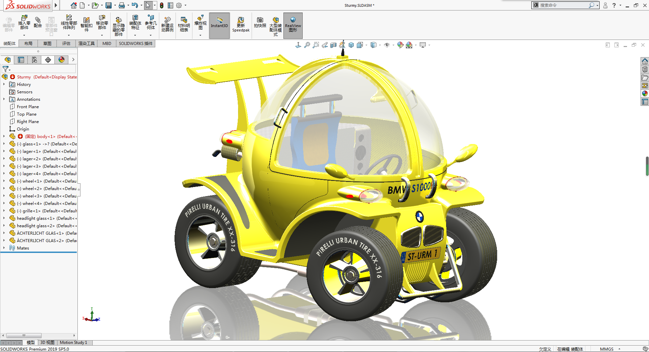The image size is (649, 352).
Task: Open the Insert Components dropdown arrow
Action: coord(24,35)
